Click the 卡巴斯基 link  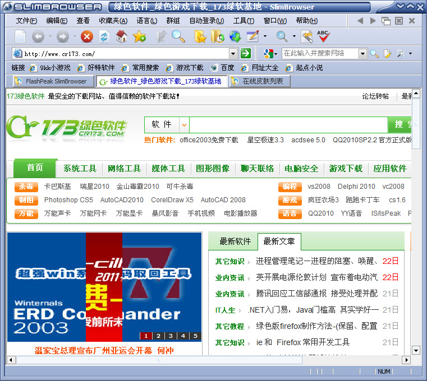tap(57, 187)
